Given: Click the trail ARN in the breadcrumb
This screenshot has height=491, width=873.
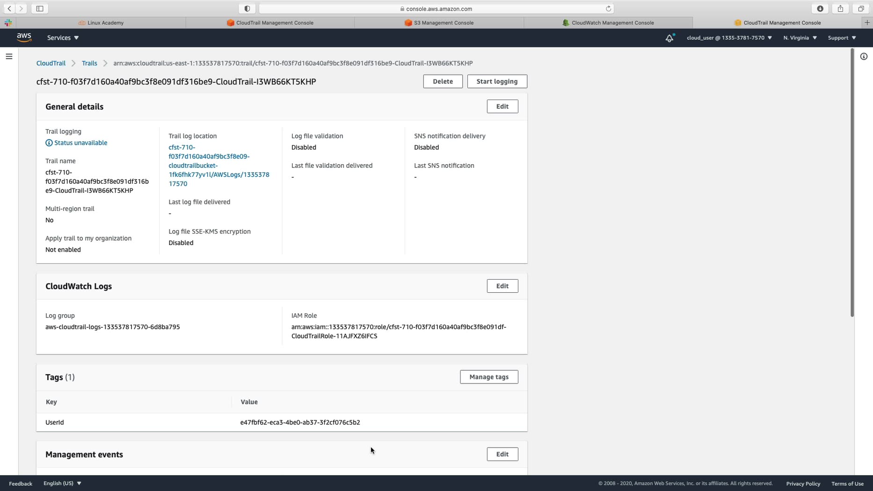Looking at the screenshot, I should (x=293, y=63).
